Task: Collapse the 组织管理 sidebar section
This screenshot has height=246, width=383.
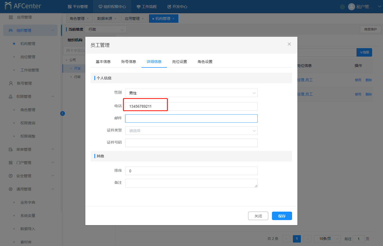Action: coord(52,30)
